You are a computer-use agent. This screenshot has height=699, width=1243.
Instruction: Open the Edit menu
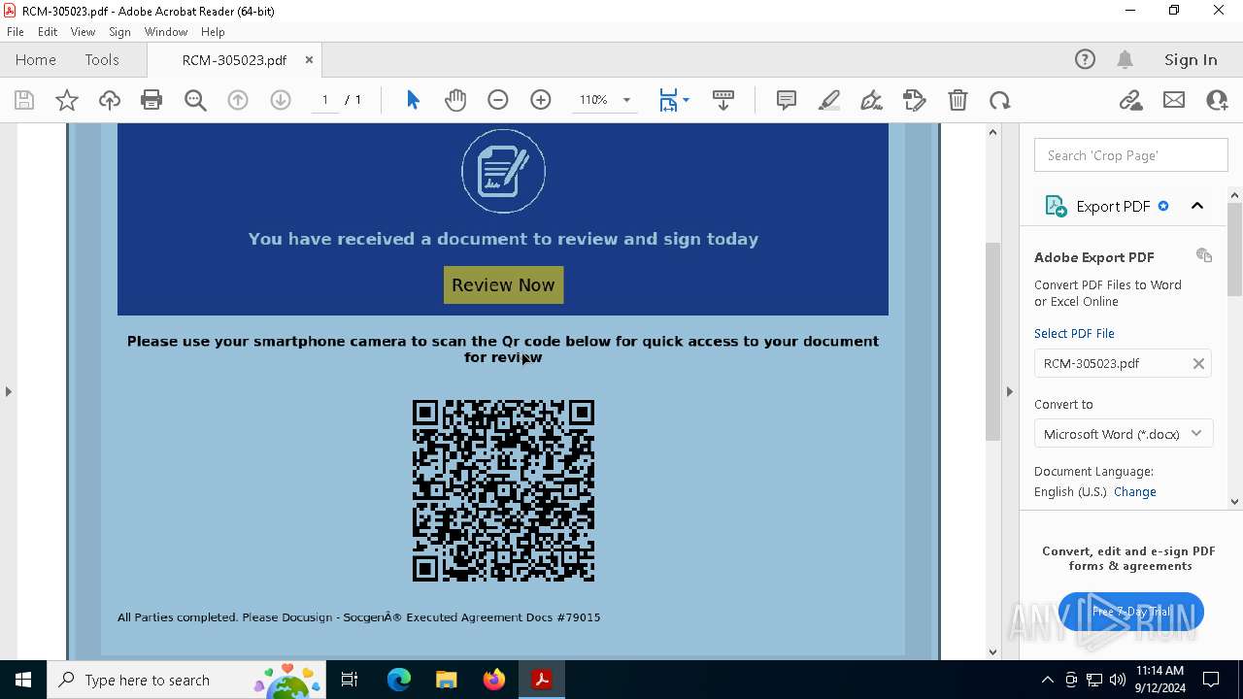pos(48,32)
